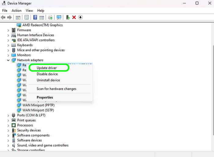Choose Scan for hardware changes context entry
The image size is (214, 157).
(x=56, y=89)
